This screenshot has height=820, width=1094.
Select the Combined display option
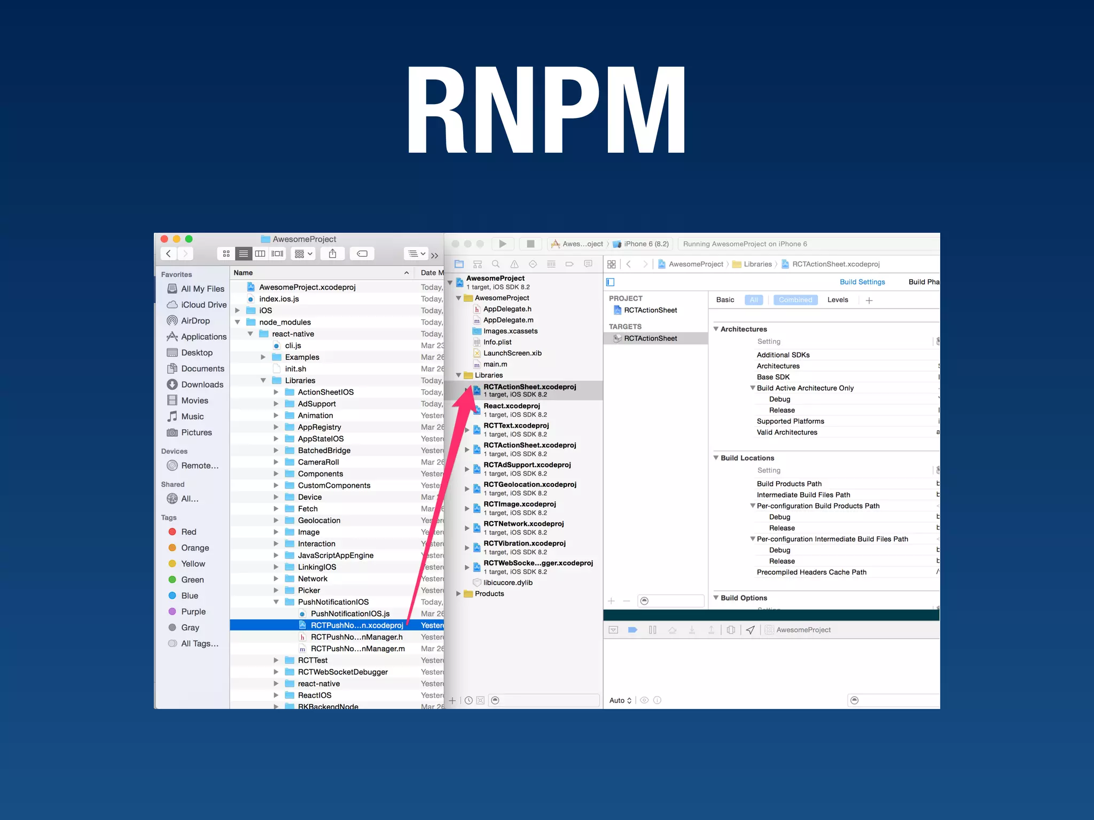(x=795, y=300)
